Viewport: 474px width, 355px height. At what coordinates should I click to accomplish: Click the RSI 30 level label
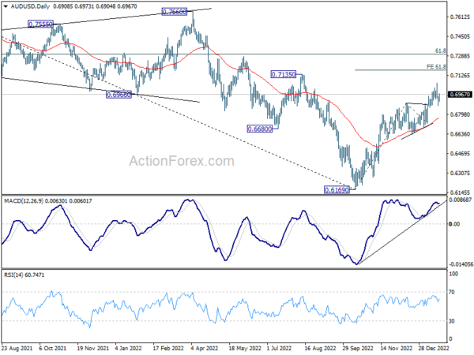(452, 321)
